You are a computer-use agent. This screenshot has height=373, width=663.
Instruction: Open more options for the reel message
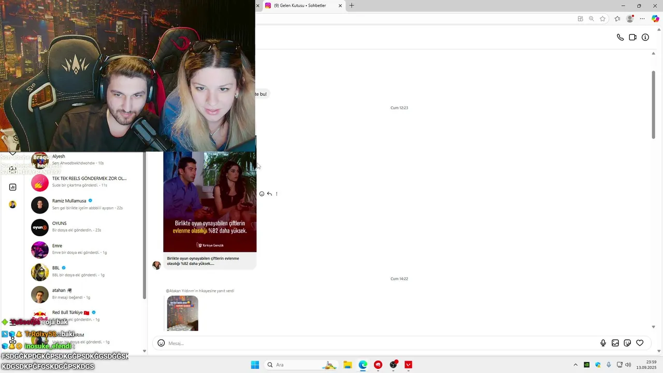pos(277,194)
